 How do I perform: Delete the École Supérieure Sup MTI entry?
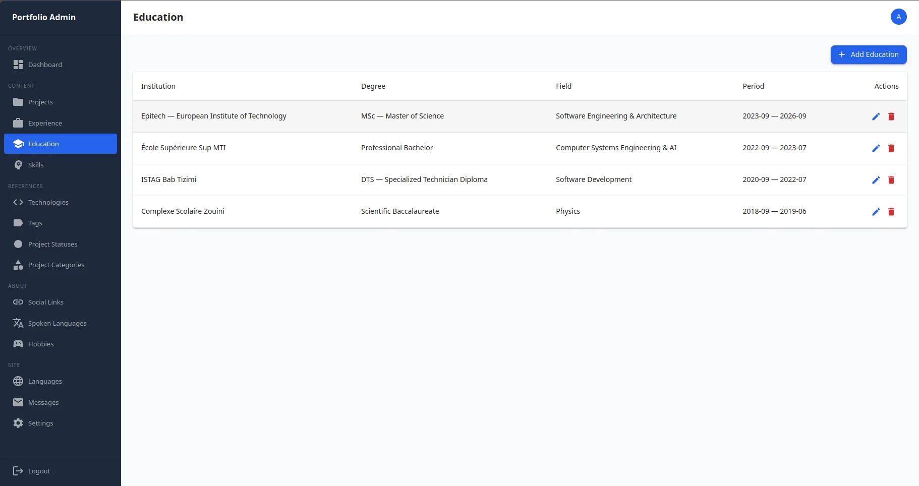pos(891,148)
